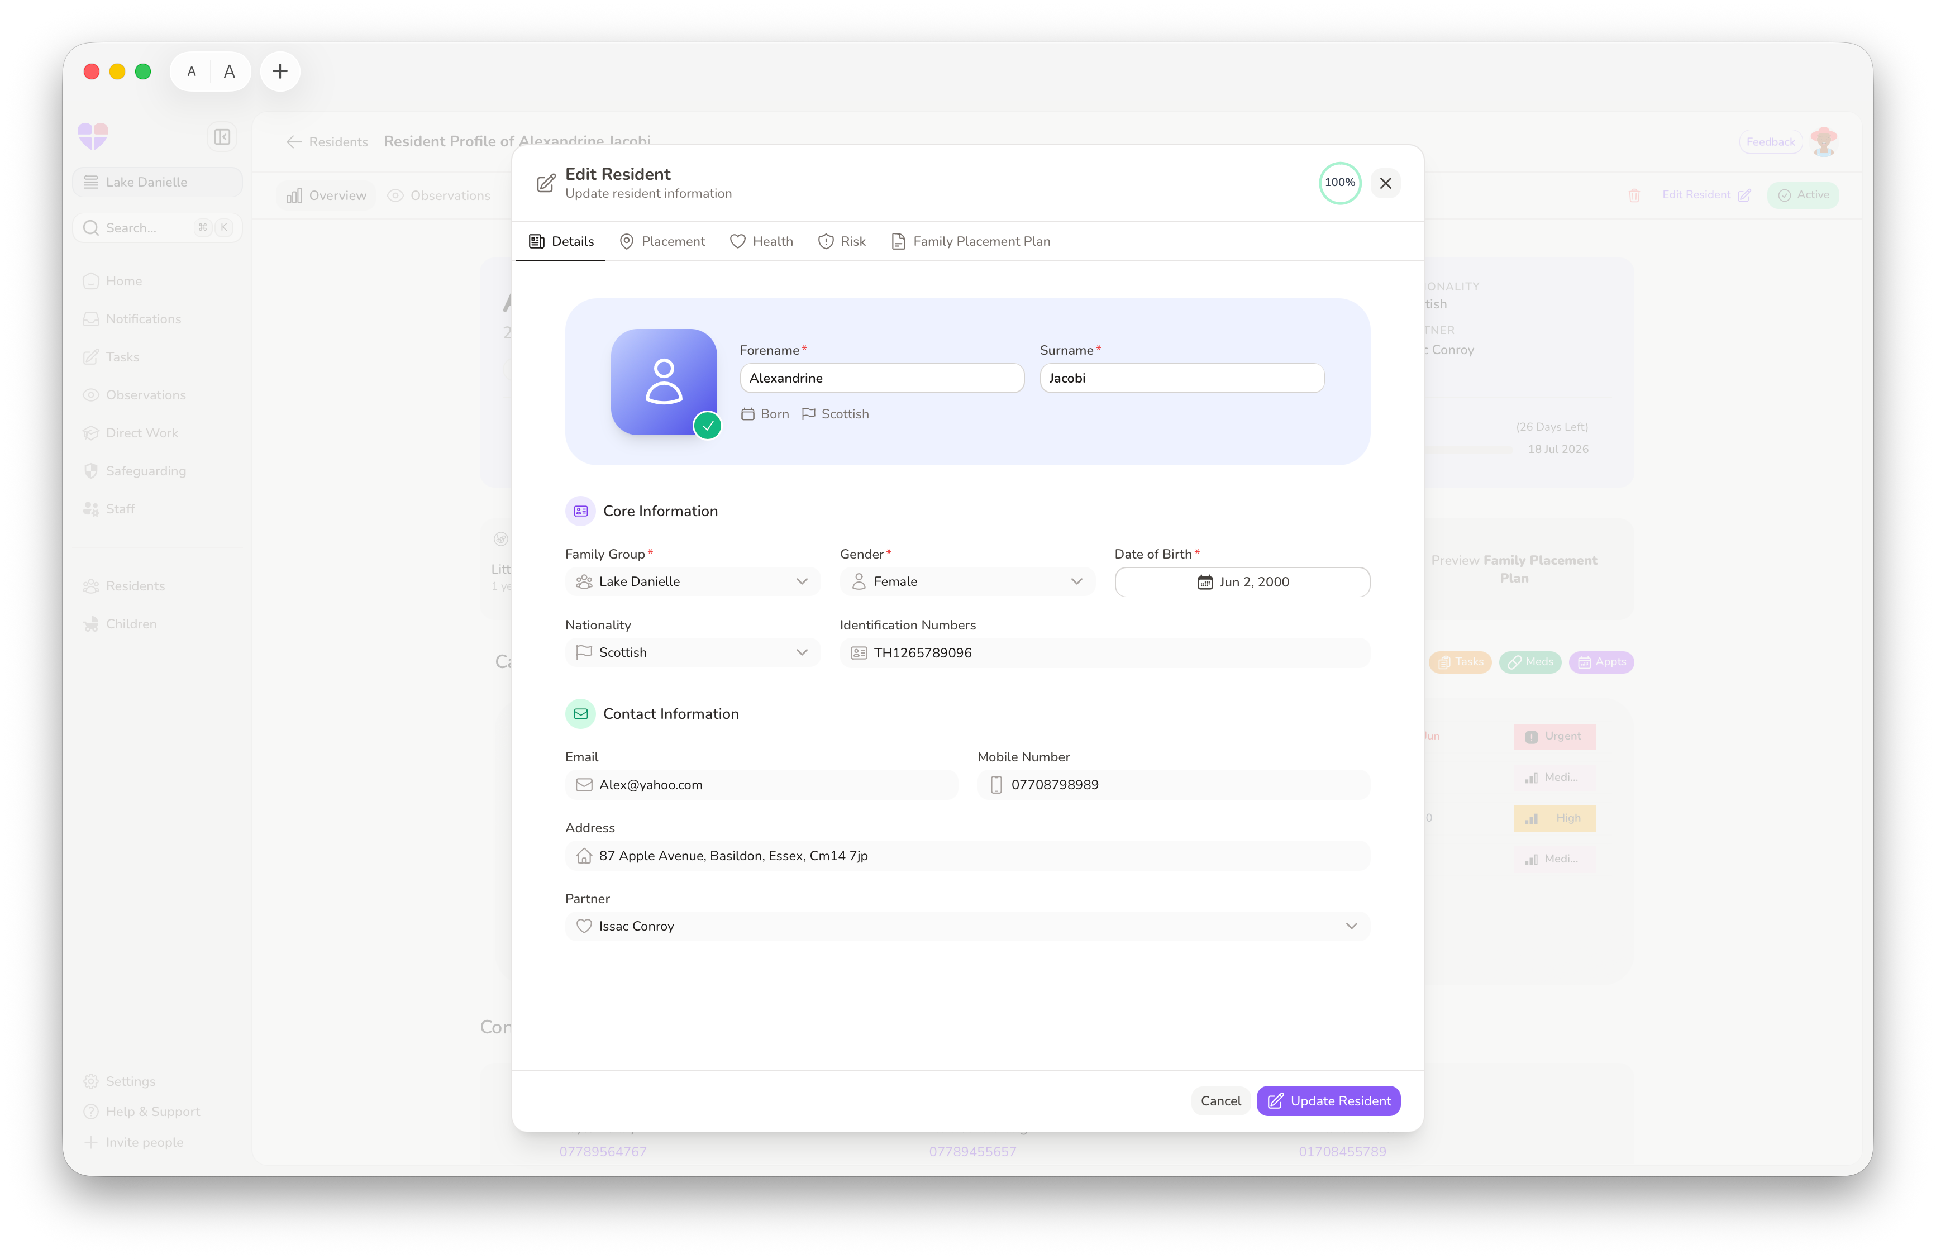Open the Gender dropdown
The image size is (1936, 1259).
(967, 581)
